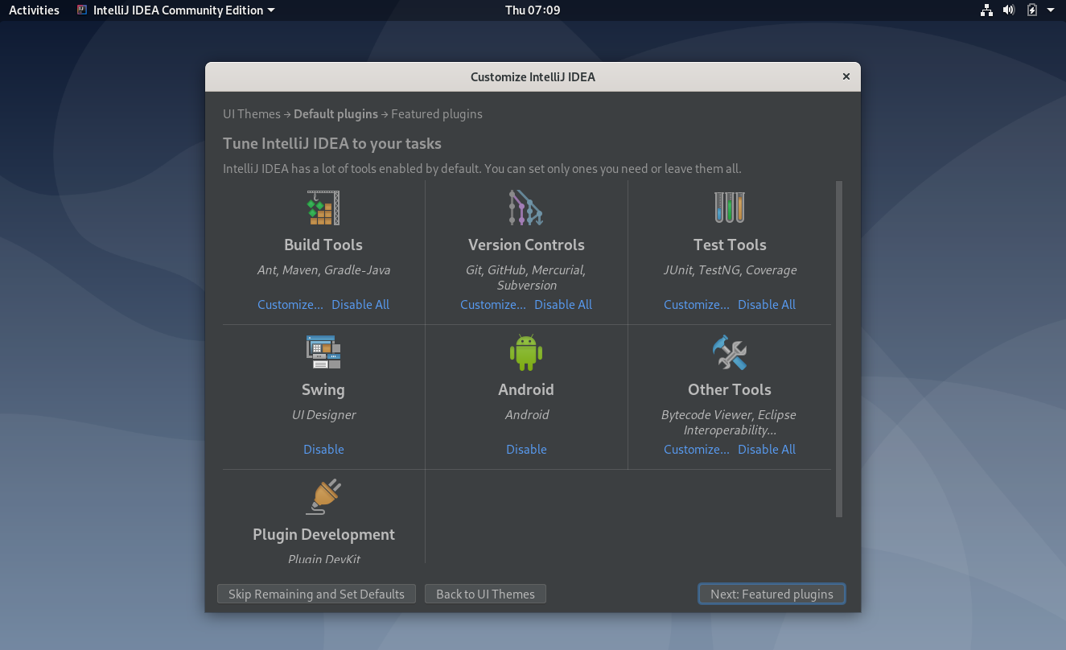The image size is (1066, 650).
Task: Disable the Android plugin
Action: point(526,449)
